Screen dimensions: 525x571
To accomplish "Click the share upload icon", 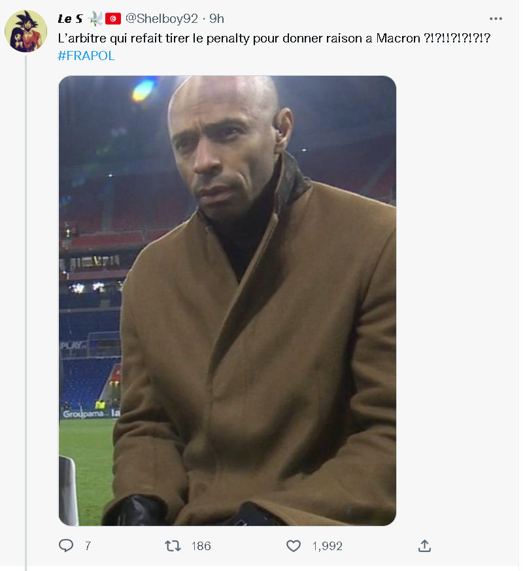I will click(424, 546).
